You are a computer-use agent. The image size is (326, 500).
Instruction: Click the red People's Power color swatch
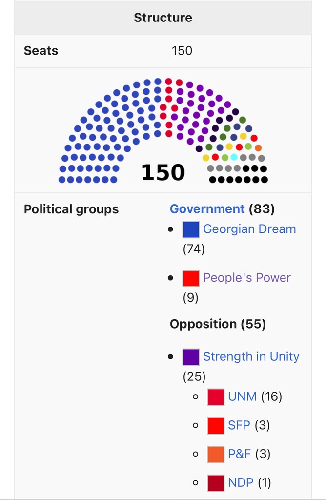click(191, 278)
